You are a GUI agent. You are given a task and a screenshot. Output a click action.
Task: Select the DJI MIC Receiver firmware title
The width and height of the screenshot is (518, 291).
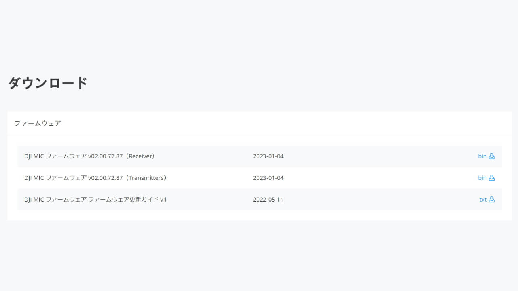(89, 156)
